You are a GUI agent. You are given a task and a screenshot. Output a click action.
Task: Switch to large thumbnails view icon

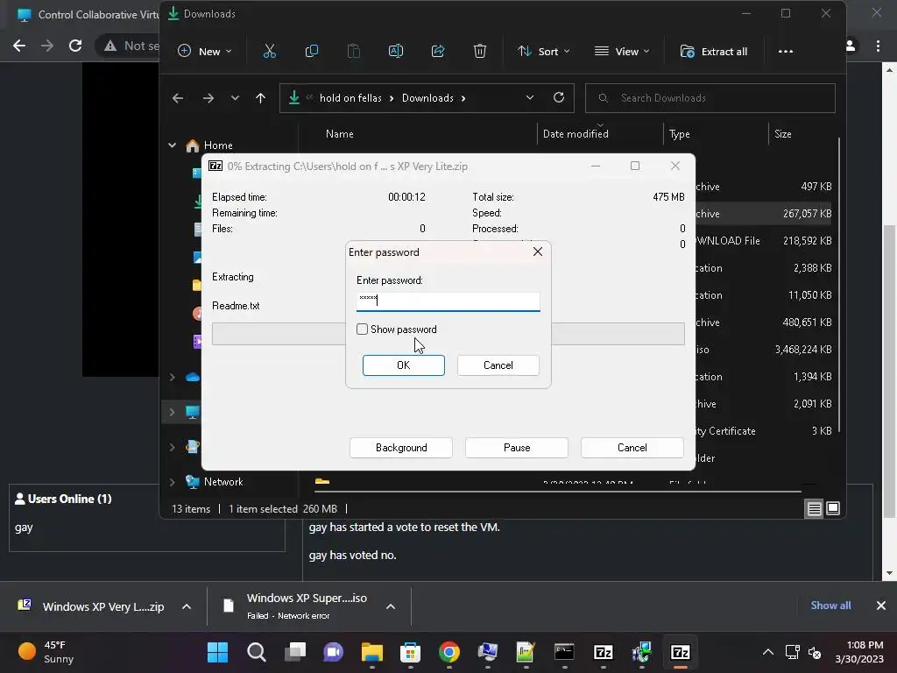coord(834,508)
